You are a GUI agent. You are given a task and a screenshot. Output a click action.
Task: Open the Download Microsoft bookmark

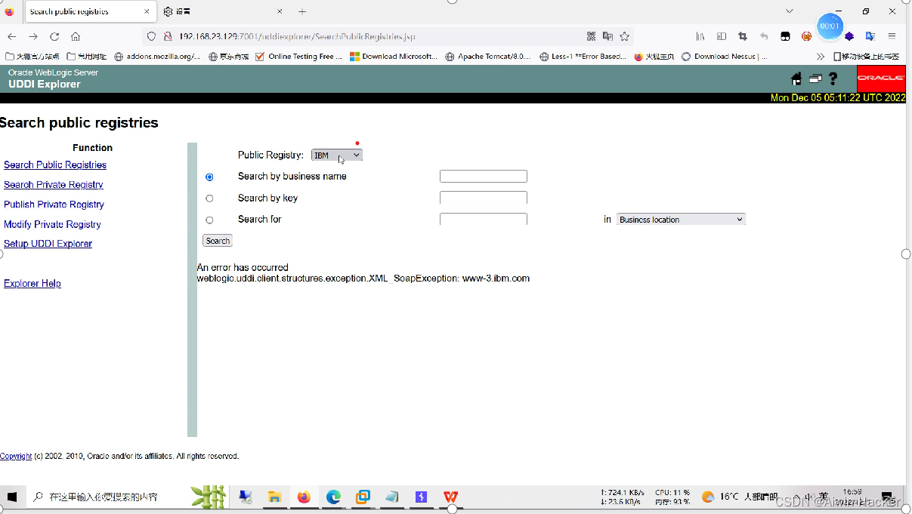[x=394, y=56]
